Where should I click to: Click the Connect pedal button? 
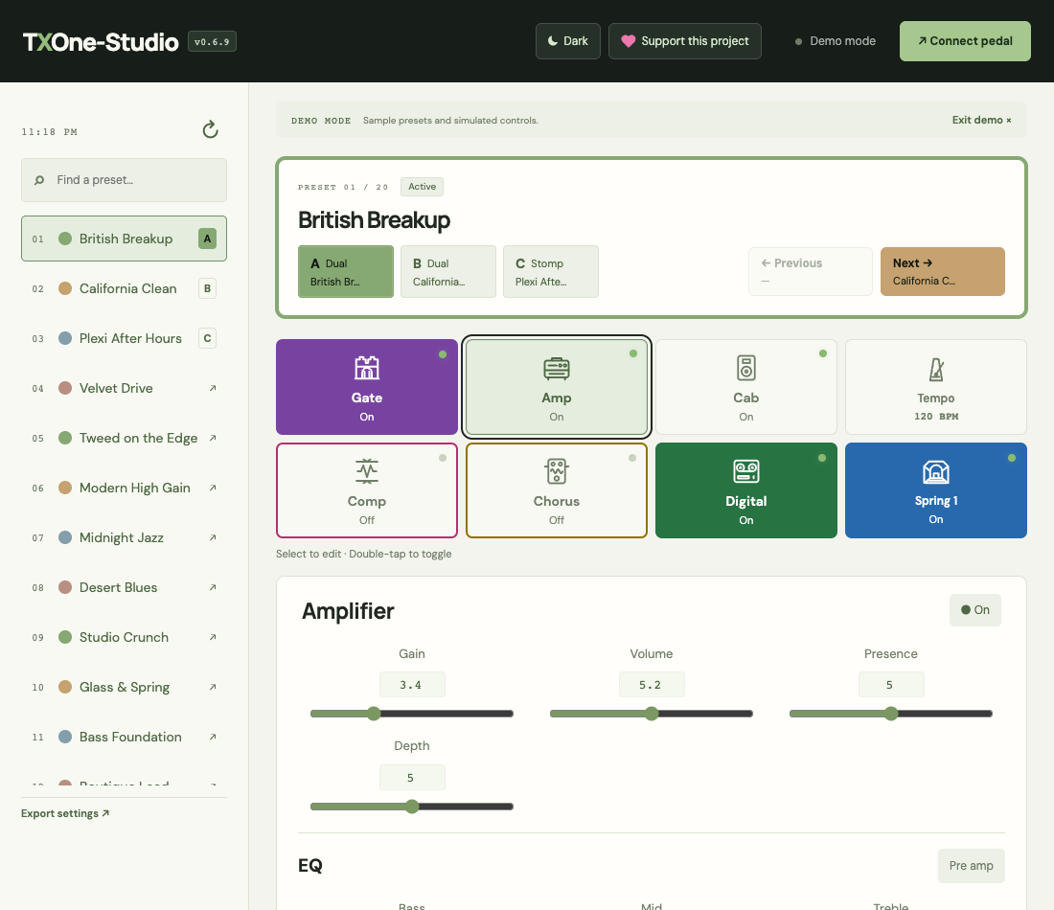point(965,41)
